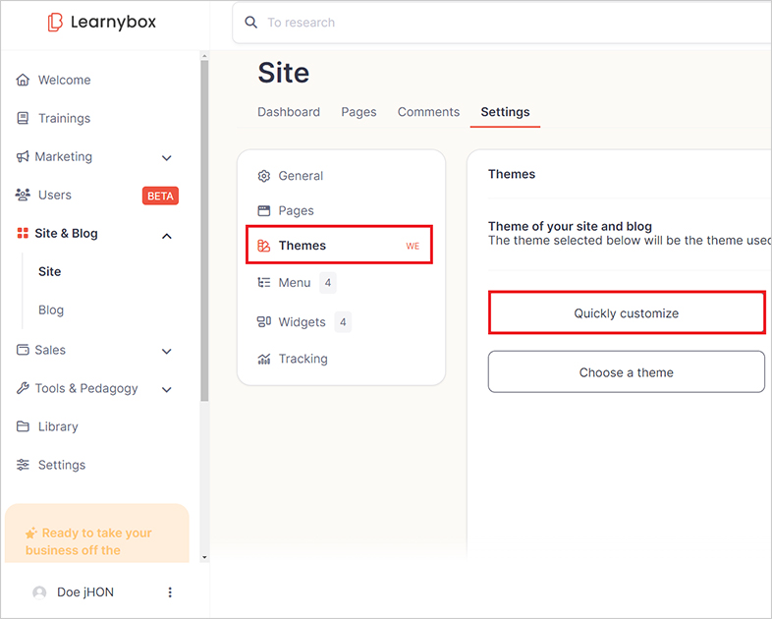Click the Widgets count badge 4
The width and height of the screenshot is (772, 619).
(343, 322)
